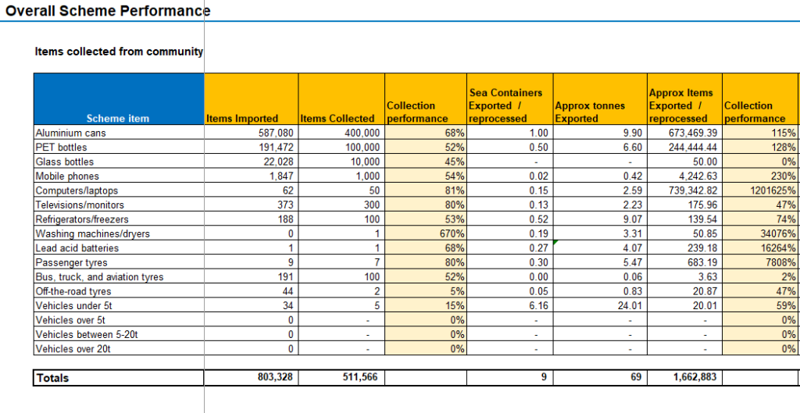Click the 244,444.44 items exported cell
Image resolution: width=800 pixels, height=413 pixels.
pyautogui.click(x=684, y=147)
